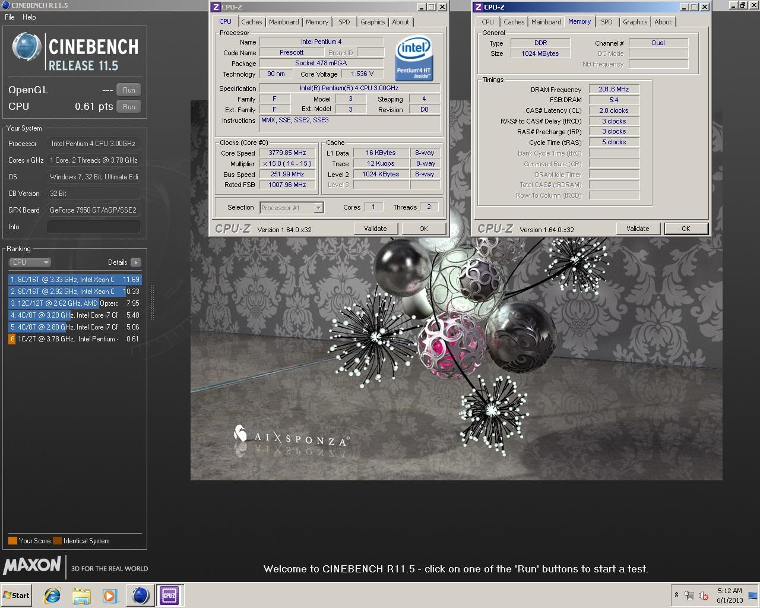
Task: Click the Intel Pentium 4 HT logo
Action: click(414, 59)
